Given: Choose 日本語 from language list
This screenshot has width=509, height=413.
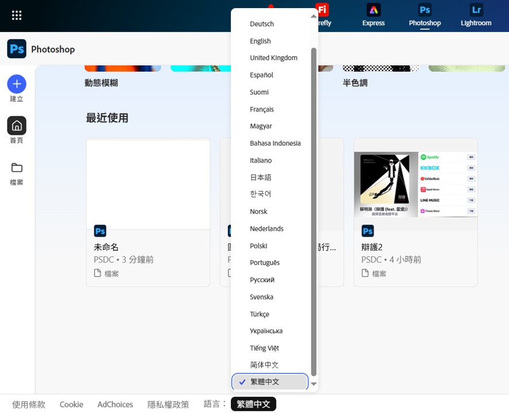Looking at the screenshot, I should click(261, 177).
